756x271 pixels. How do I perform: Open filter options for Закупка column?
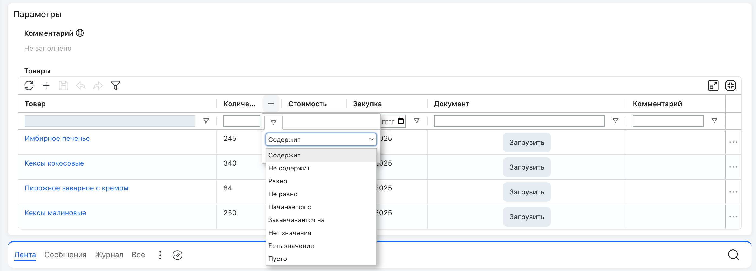[417, 121]
